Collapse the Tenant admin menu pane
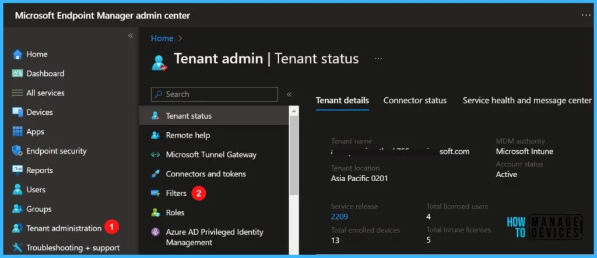Screen dimensions: 597x258 pos(289,94)
